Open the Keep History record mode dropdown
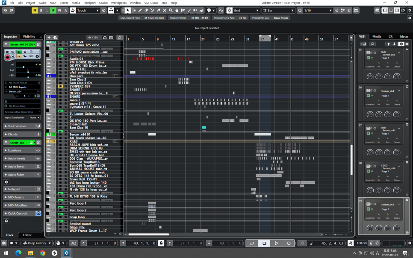This screenshot has height=258, width=413. coord(37,243)
